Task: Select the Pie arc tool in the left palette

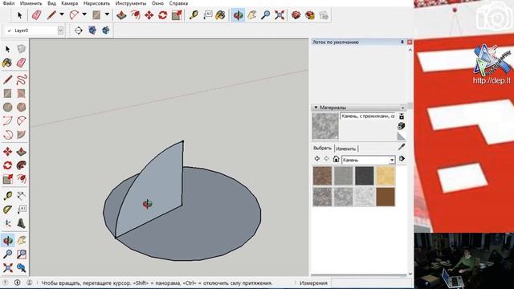Action: (x=21, y=135)
